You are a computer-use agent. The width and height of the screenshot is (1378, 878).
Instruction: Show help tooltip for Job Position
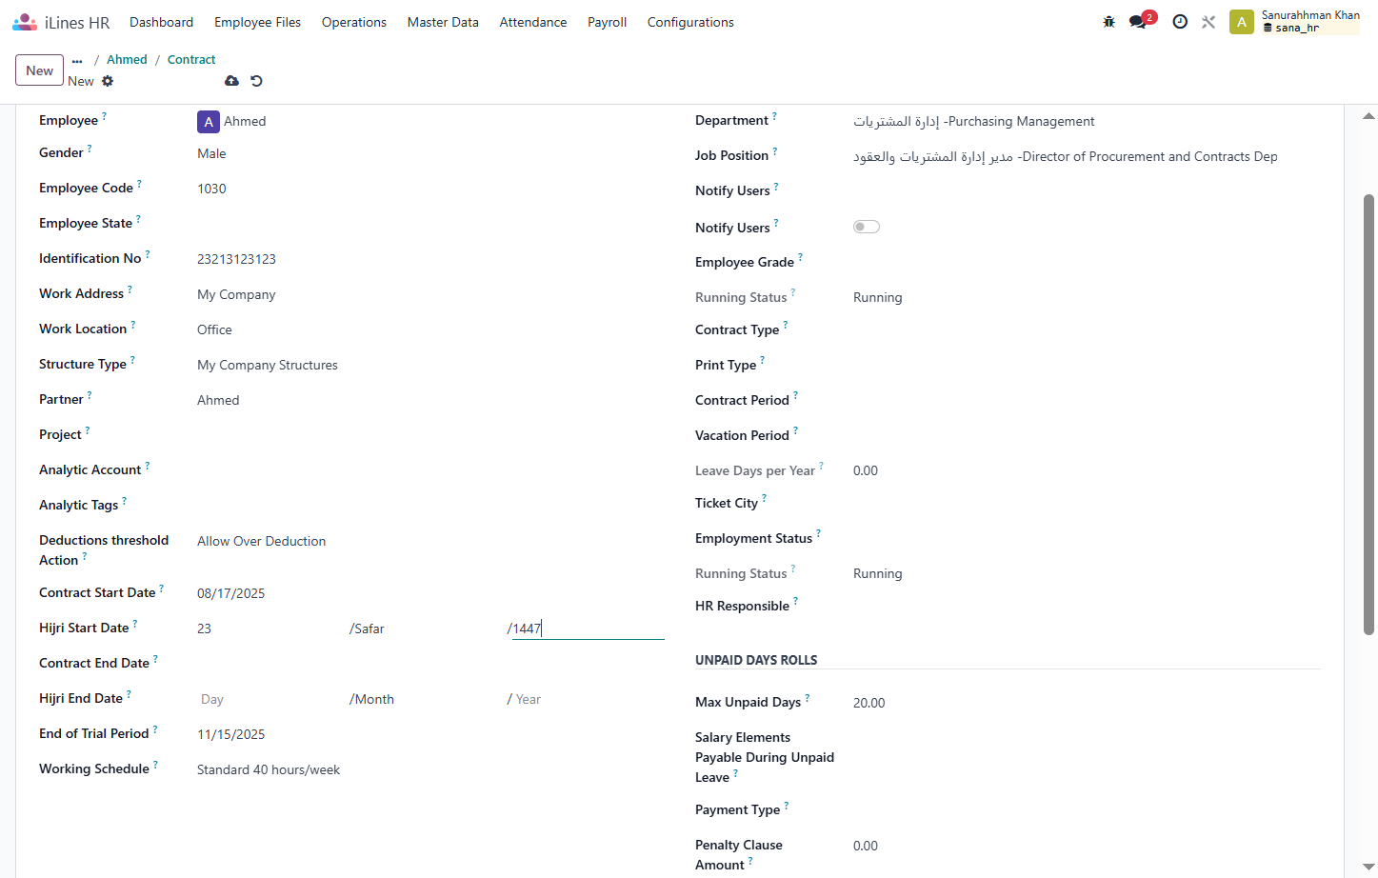point(774,150)
